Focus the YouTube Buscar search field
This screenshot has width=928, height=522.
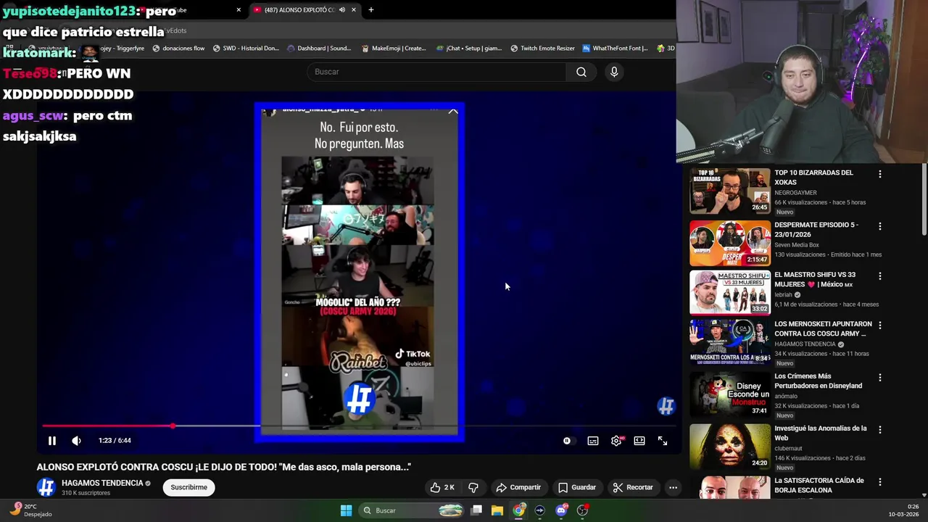coord(437,72)
